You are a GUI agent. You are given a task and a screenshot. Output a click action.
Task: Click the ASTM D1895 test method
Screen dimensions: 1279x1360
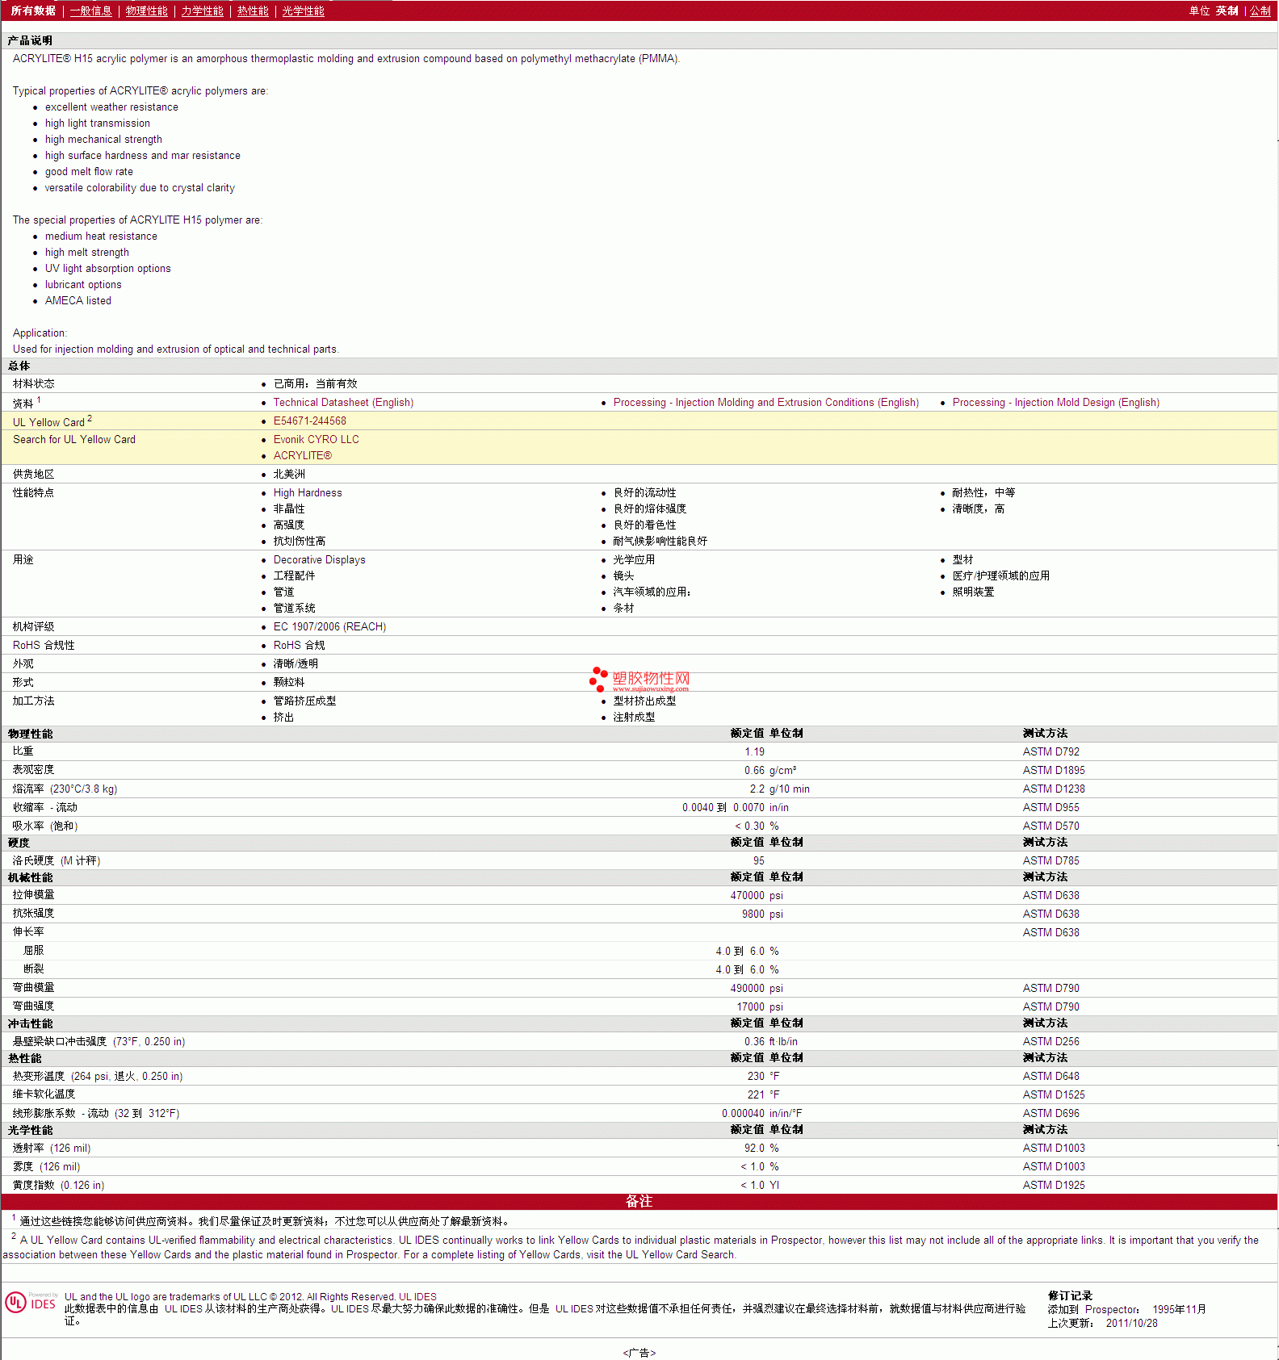(1054, 770)
